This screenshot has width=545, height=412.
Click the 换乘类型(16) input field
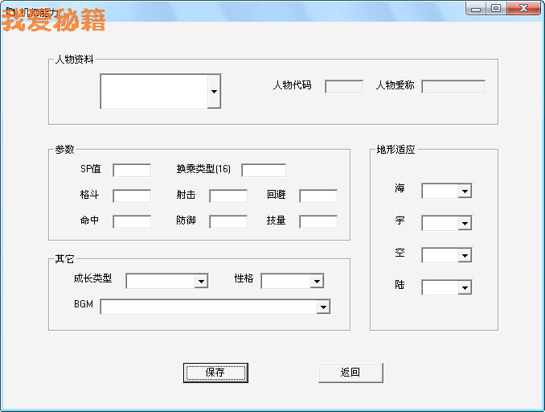(264, 170)
